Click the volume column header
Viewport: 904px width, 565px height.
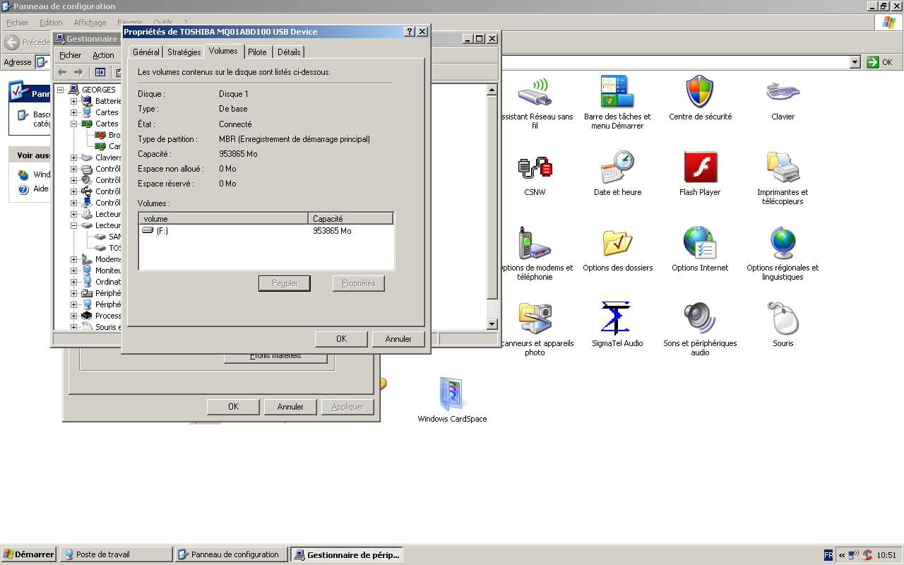223,219
